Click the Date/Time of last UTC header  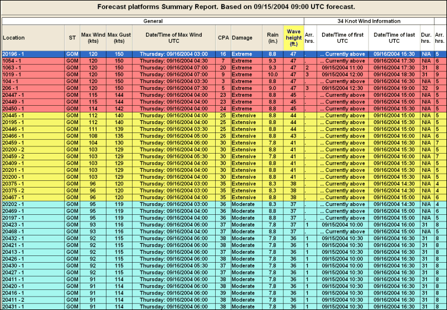coord(395,37)
